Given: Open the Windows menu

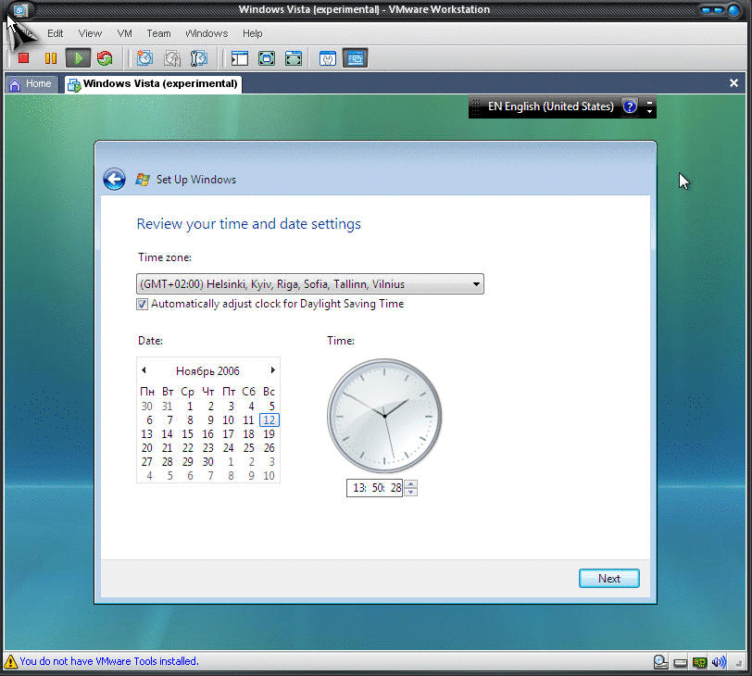Looking at the screenshot, I should pos(207,33).
